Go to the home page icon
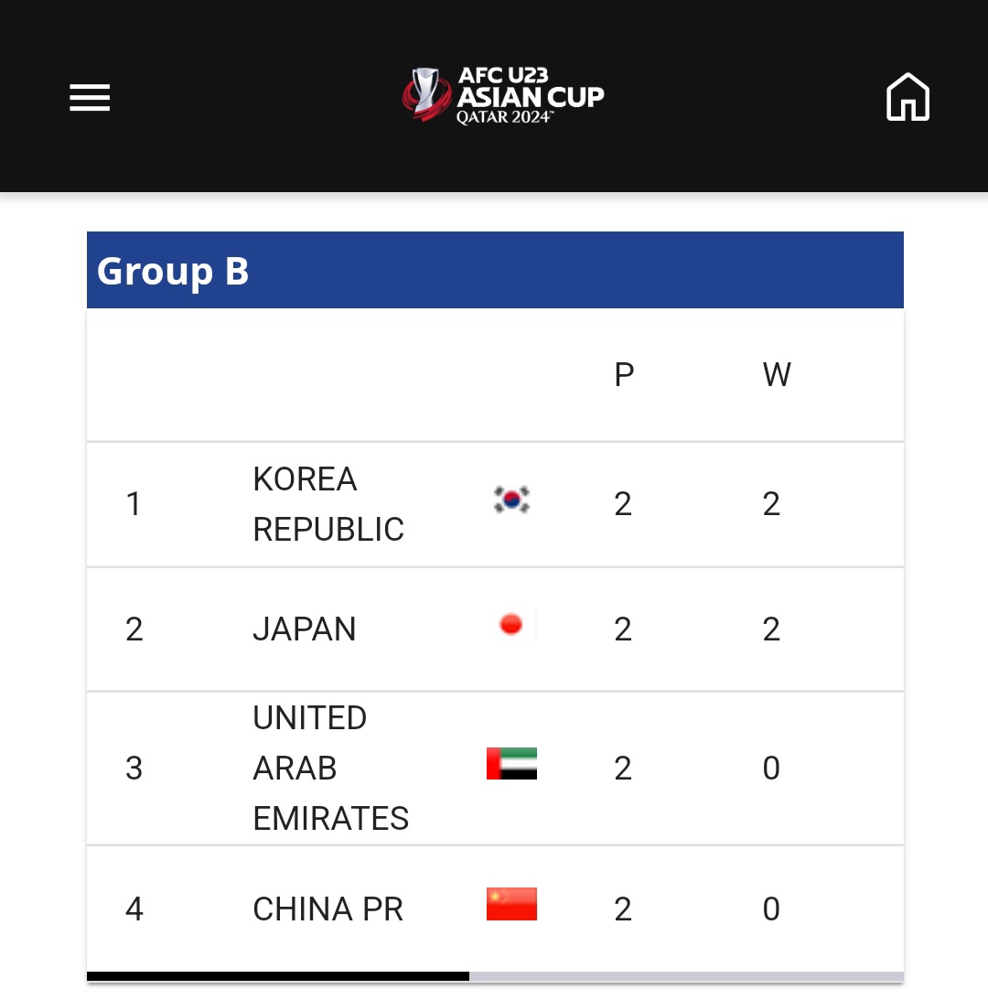Screen dimensions: 988x1000 [x=907, y=97]
